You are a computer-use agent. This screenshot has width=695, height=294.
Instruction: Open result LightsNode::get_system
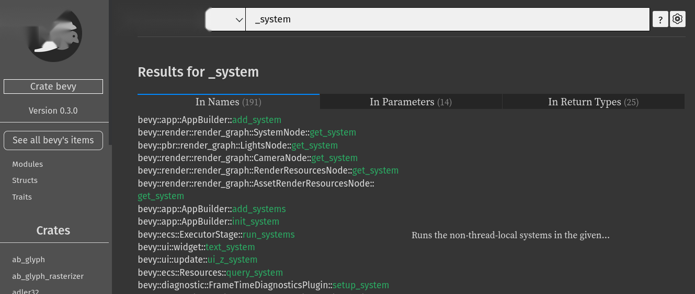click(238, 145)
